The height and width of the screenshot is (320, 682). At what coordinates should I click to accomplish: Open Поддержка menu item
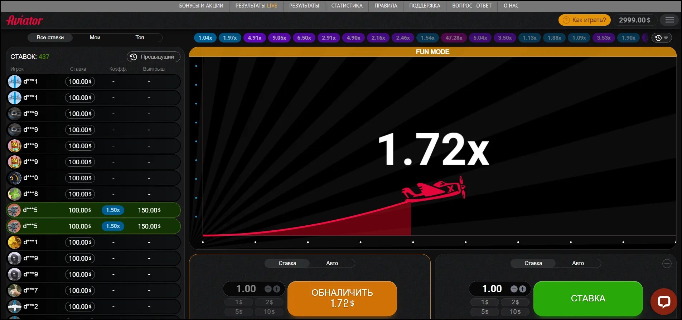coord(425,6)
